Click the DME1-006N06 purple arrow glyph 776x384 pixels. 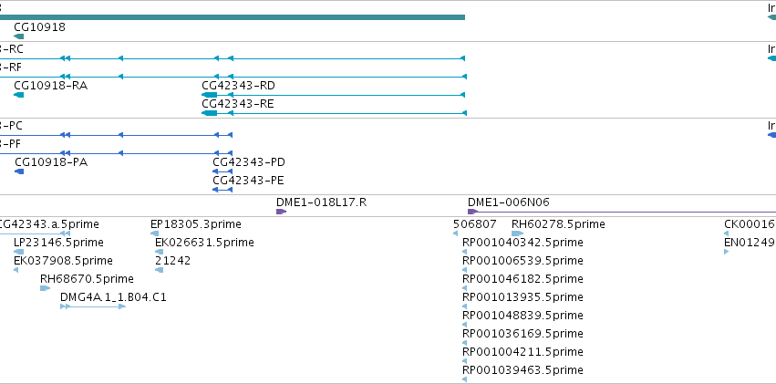click(472, 212)
